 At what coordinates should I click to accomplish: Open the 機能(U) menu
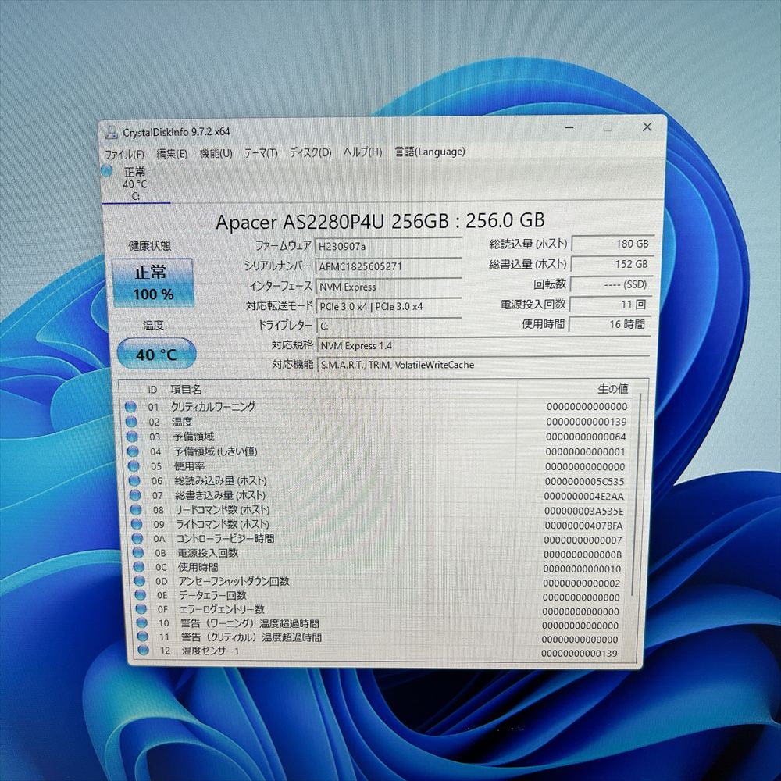[x=216, y=153]
